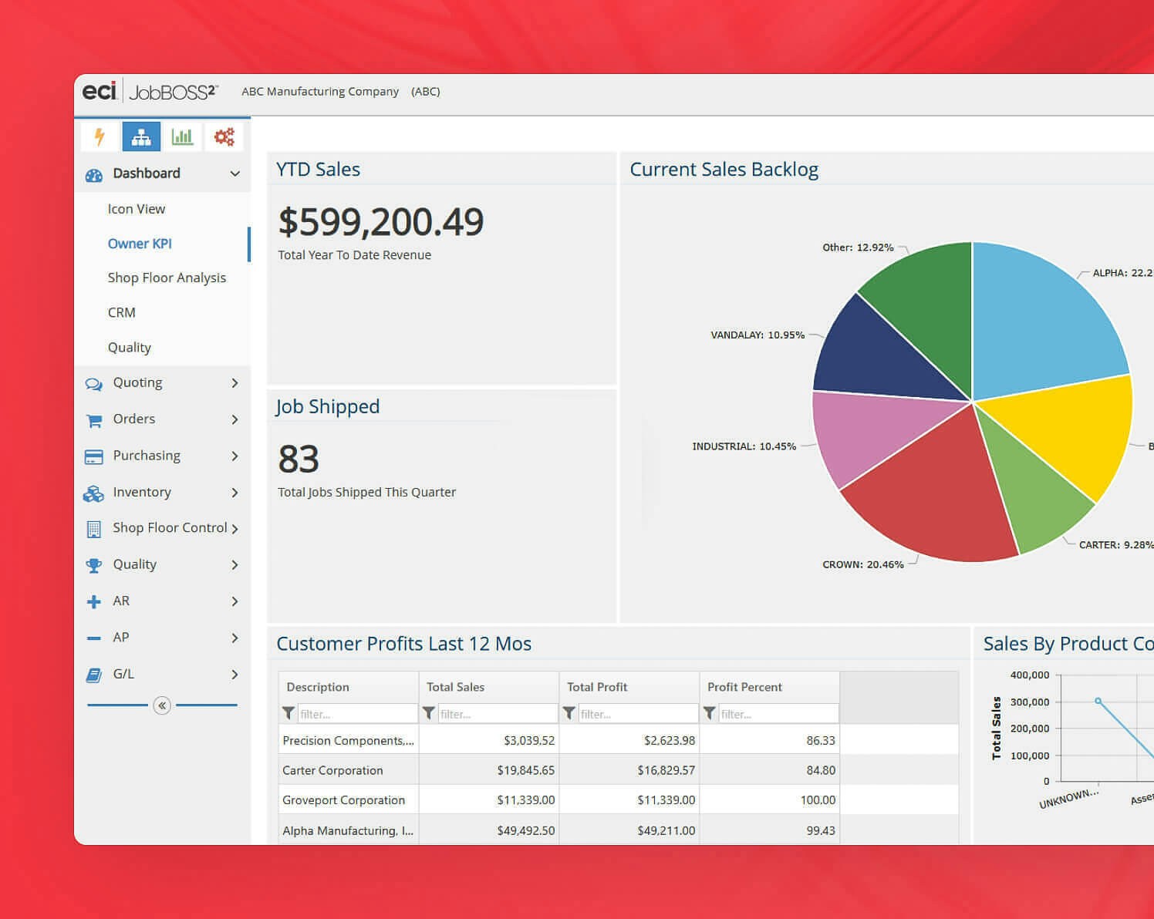Click the 83 jobs shipped value

click(x=299, y=459)
